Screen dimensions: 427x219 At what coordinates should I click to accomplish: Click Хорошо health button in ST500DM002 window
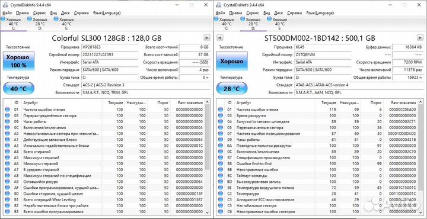coord(232,62)
